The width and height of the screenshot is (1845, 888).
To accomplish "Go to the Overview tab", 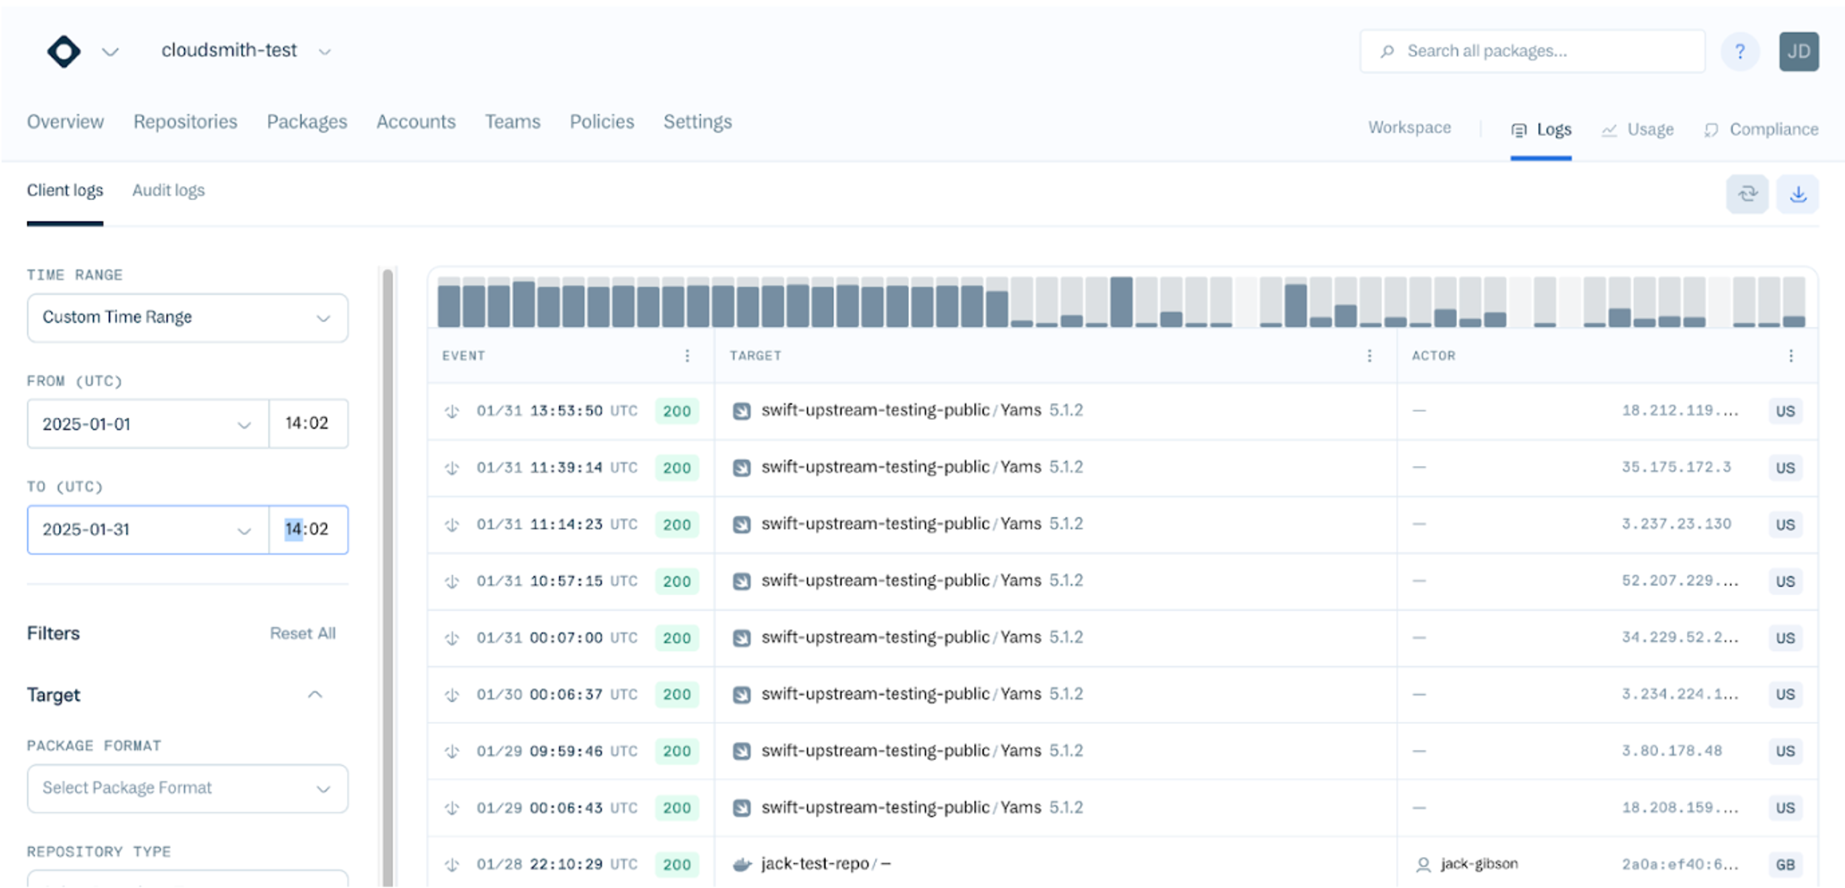I will click(65, 122).
